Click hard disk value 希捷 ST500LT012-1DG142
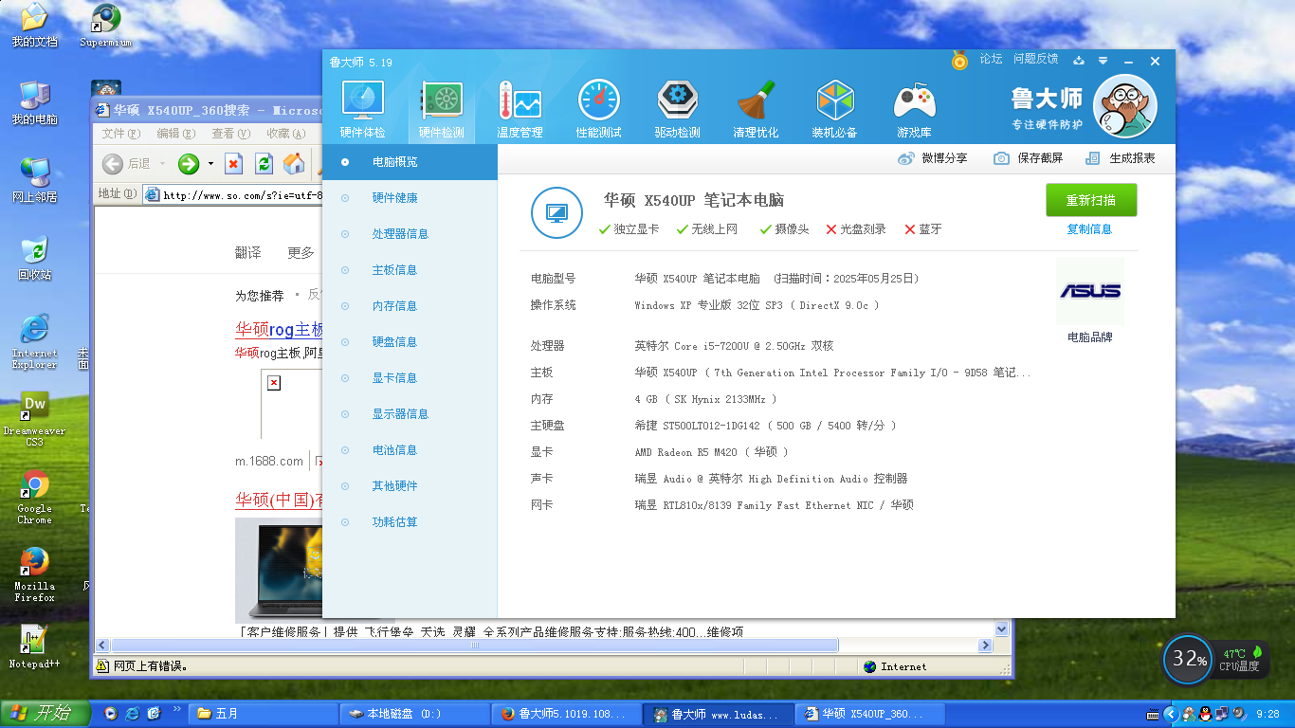Image resolution: width=1295 pixels, height=728 pixels. (765, 426)
